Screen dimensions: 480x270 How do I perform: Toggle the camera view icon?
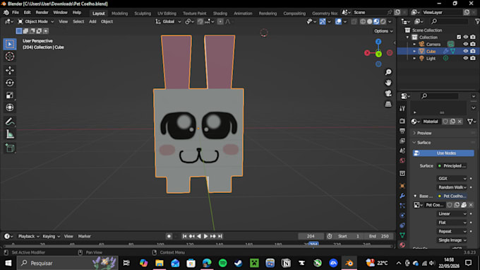click(388, 93)
